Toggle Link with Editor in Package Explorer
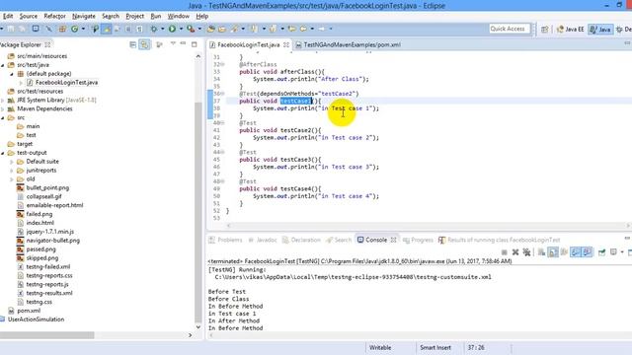Image resolution: width=632 pixels, height=355 pixels. (144, 44)
